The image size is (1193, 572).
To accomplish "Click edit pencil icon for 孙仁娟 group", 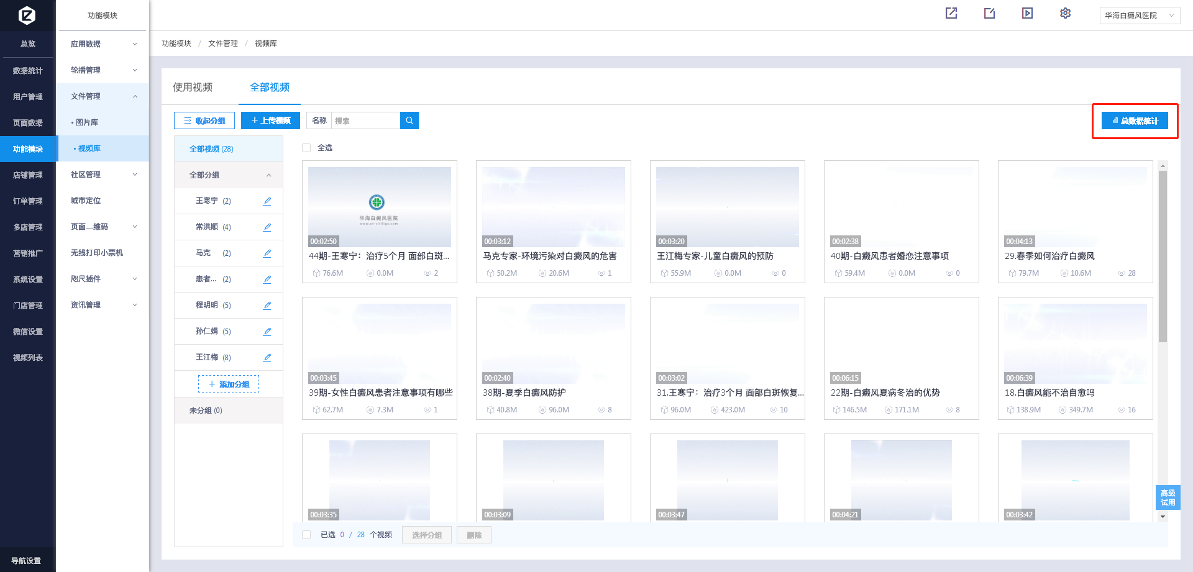I will [x=267, y=332].
